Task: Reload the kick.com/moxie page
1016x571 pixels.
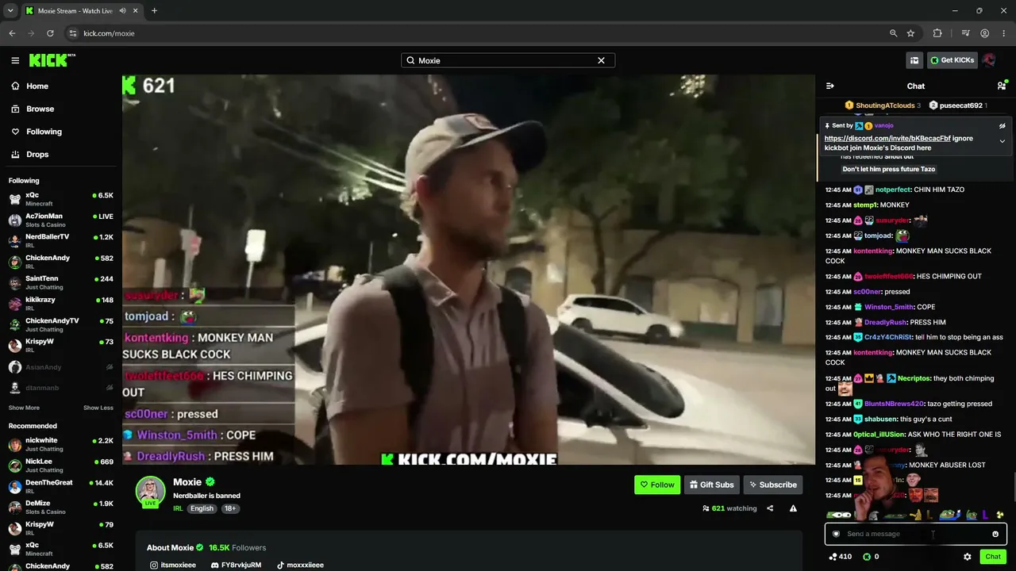Action: tap(50, 33)
